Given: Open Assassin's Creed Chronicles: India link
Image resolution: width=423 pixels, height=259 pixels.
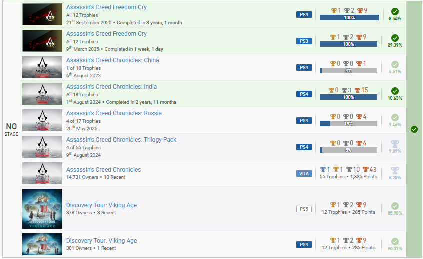Looking at the screenshot, I should point(111,87).
